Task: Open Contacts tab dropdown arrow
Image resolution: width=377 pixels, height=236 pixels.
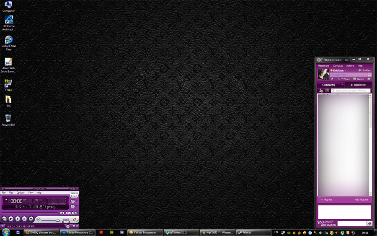Action: [343, 85]
